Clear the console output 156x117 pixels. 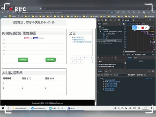[x=102, y=75]
